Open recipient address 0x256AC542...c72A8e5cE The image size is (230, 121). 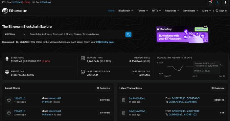point(183,102)
